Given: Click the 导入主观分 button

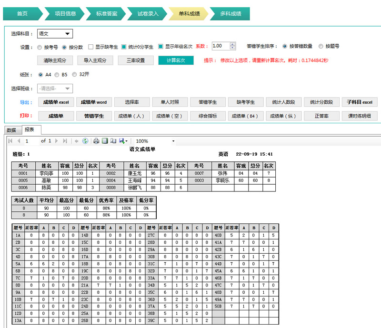Looking at the screenshot, I should pos(95,60).
